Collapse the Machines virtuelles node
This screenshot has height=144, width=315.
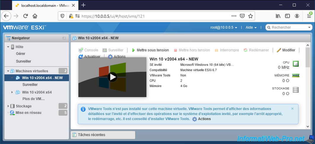tap(8, 71)
